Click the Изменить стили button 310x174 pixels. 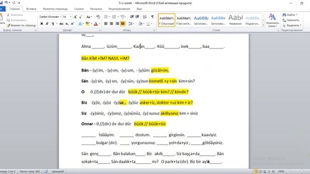click(272, 20)
